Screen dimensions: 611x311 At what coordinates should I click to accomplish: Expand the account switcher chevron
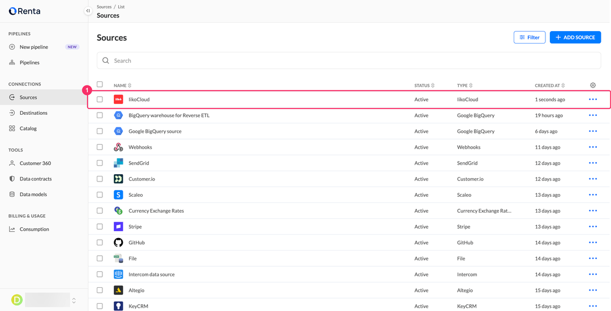(x=74, y=300)
